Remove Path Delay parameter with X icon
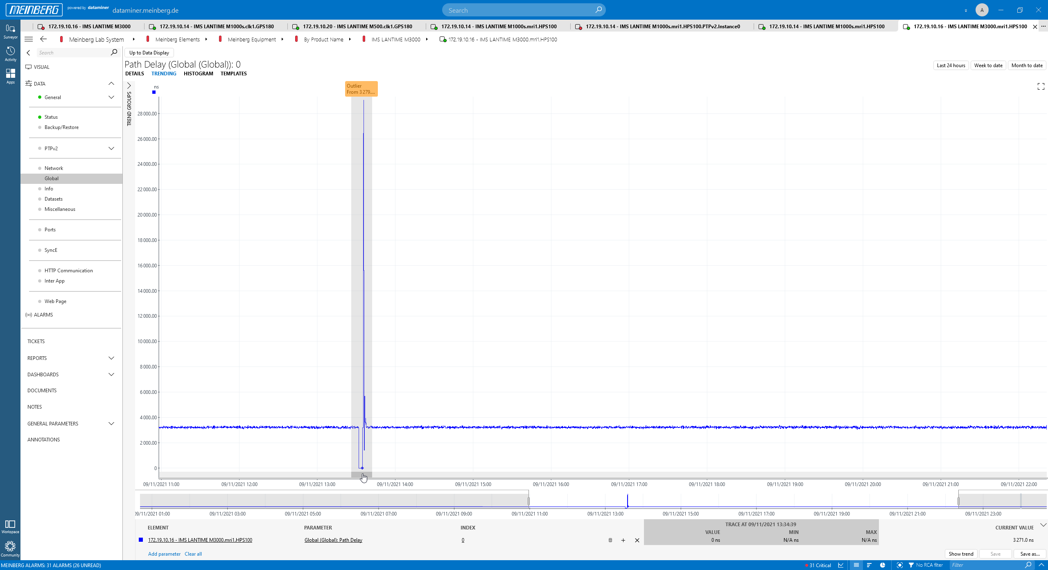The width and height of the screenshot is (1048, 570). [x=637, y=540]
